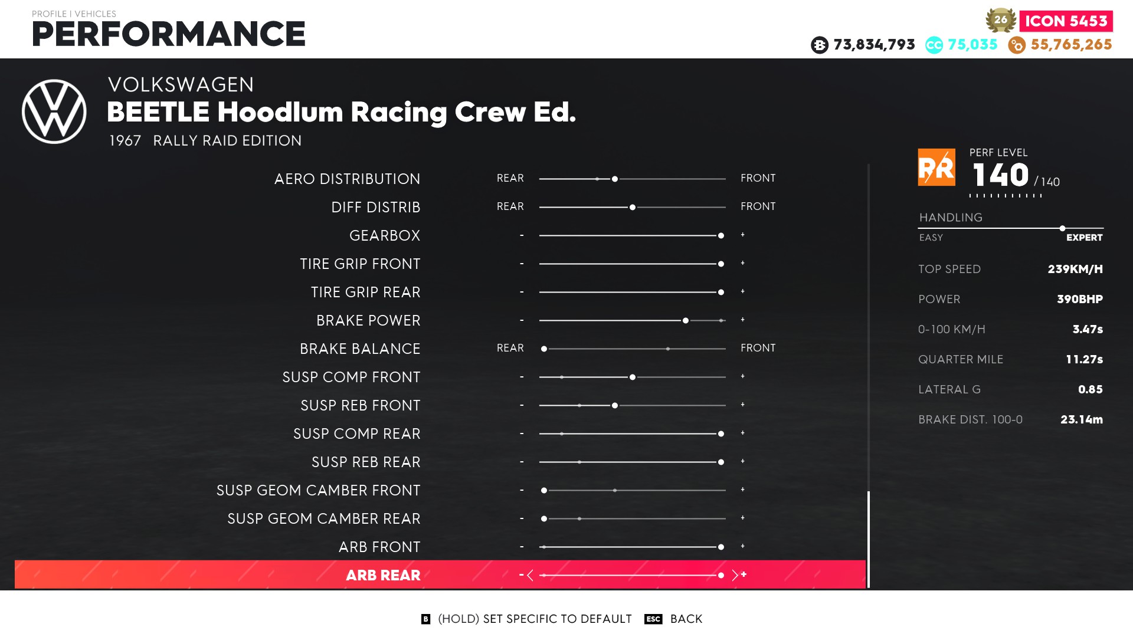Click the level 26 laurel badge
Viewport: 1133px width, 637px height.
pos(1000,20)
